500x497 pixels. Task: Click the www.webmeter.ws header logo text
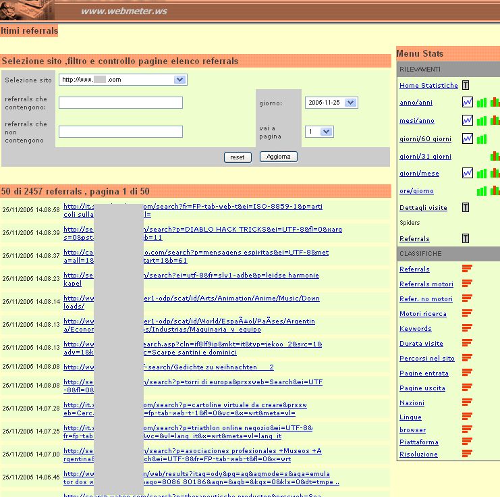124,11
